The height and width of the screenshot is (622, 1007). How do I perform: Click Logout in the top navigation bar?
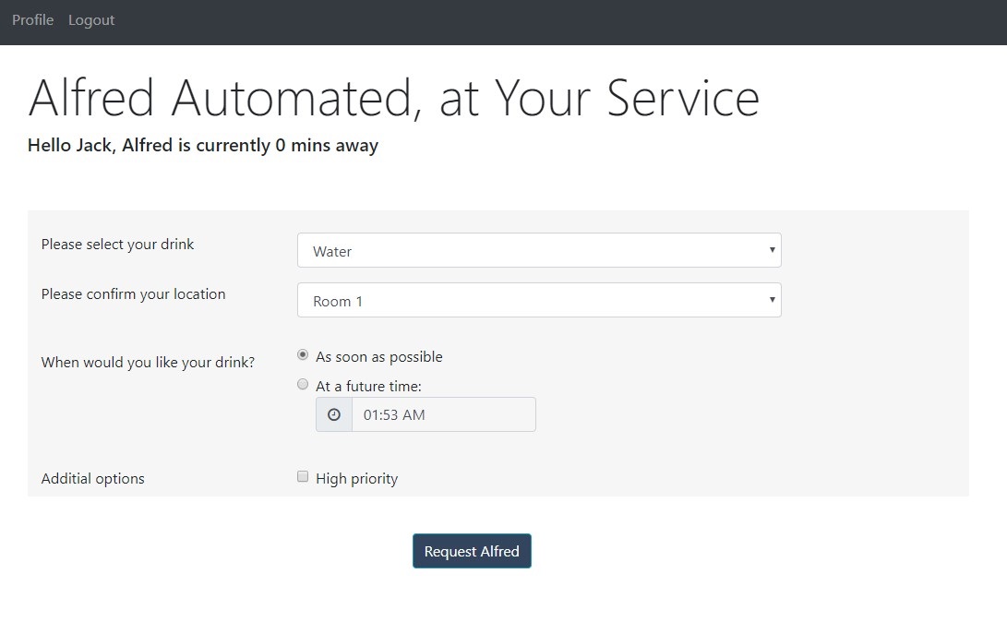(91, 20)
